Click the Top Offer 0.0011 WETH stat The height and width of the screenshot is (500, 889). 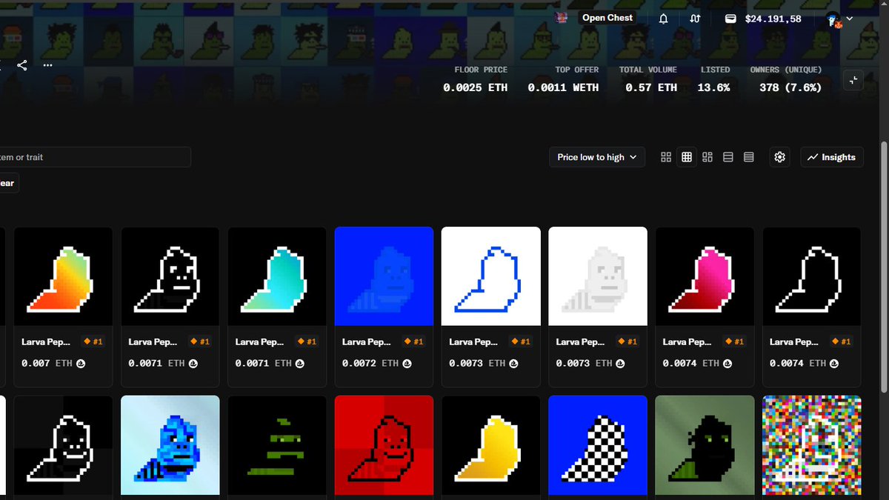tap(563, 79)
